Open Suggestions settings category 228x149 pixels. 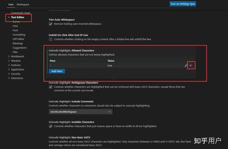(20, 48)
